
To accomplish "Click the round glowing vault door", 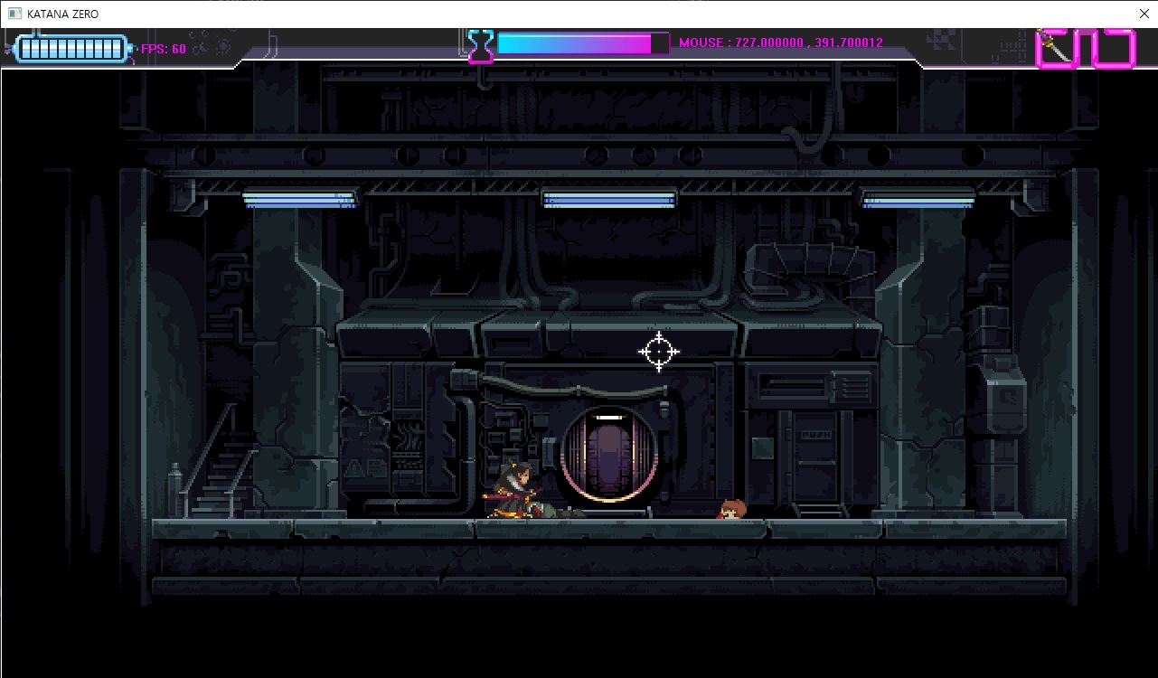I will pos(608,455).
